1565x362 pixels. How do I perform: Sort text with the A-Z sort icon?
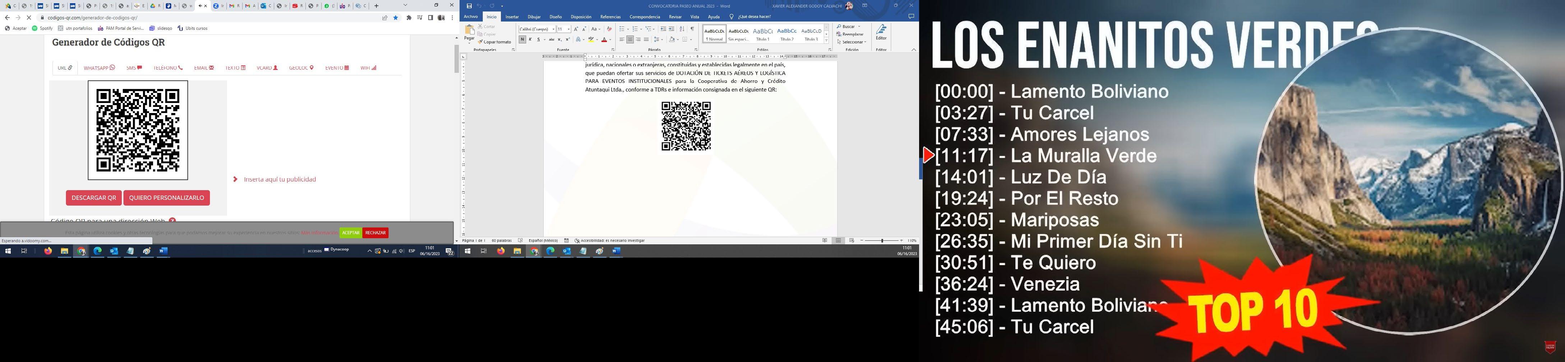[682, 29]
